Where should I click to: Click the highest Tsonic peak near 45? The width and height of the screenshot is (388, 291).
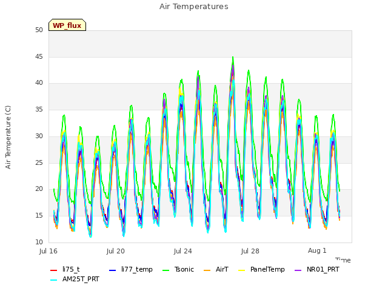click(x=233, y=58)
